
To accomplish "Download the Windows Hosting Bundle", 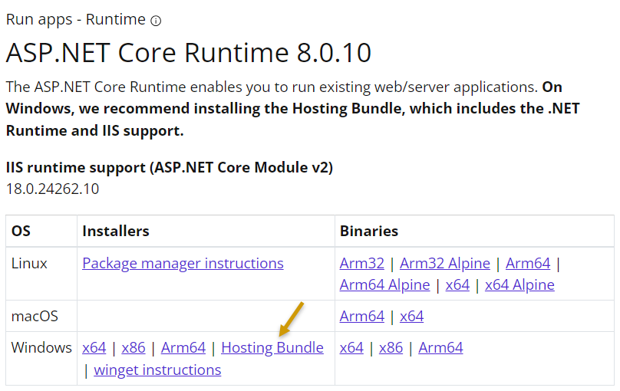I will point(272,348).
